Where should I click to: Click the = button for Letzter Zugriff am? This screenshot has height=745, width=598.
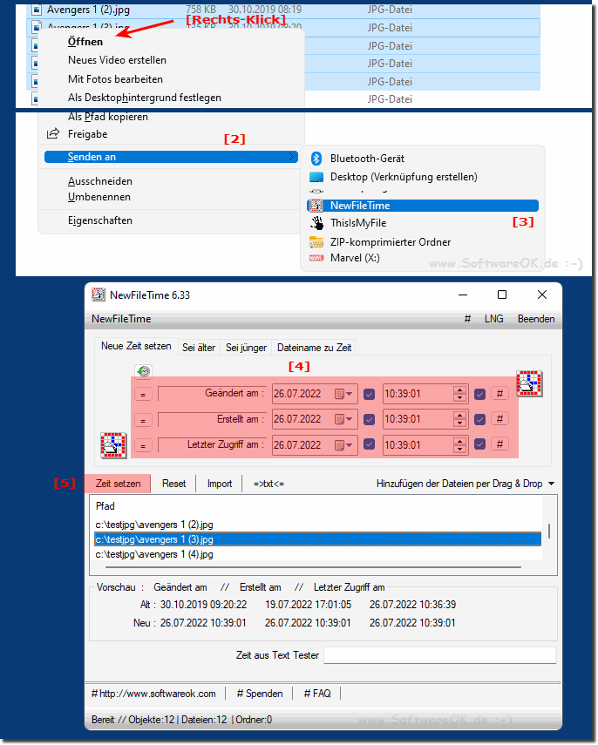pos(143,445)
